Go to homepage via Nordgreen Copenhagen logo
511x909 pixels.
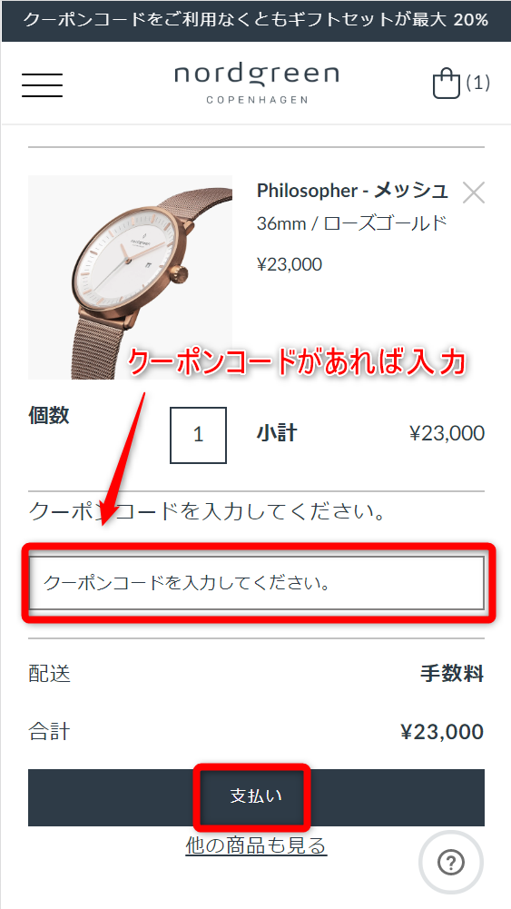[257, 84]
